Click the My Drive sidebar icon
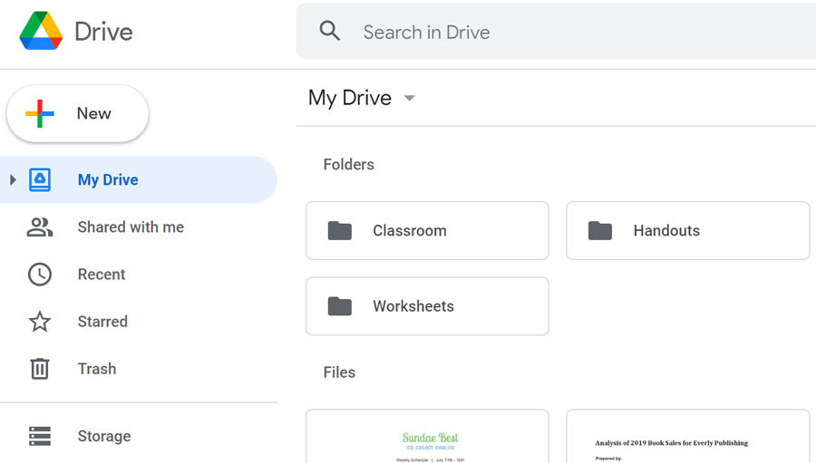 click(x=40, y=179)
